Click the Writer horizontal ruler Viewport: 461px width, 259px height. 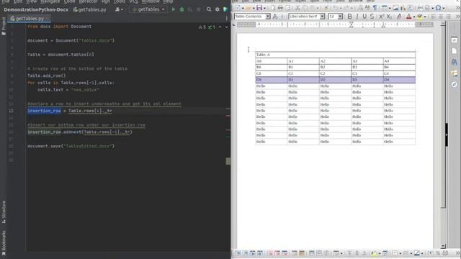(335, 24)
